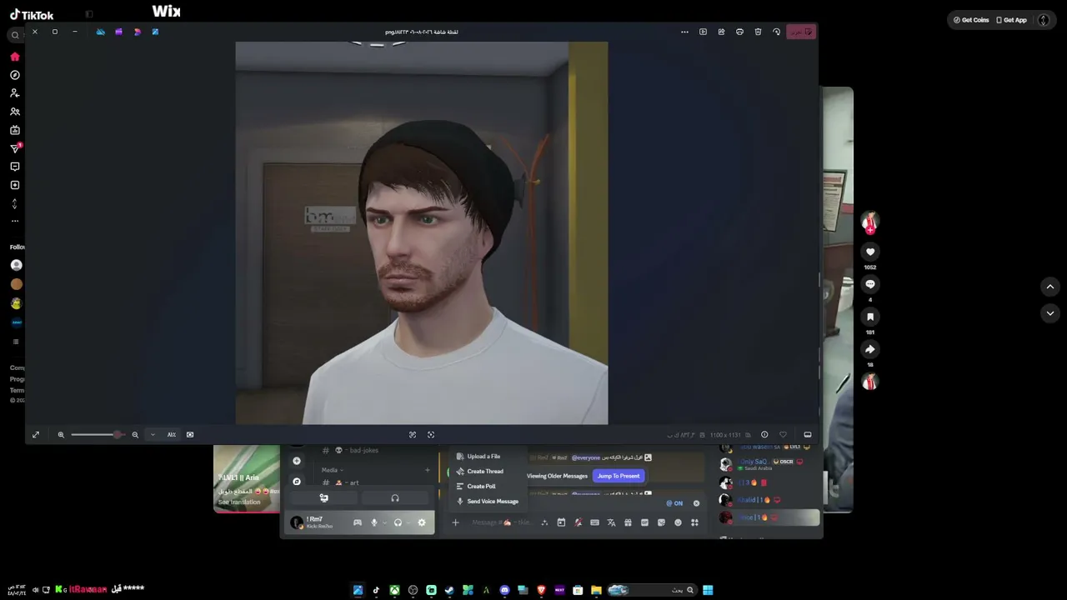Open zoom level dropdown in Photos viewer
Screen dimensions: 1067x600
pyautogui.click(x=153, y=435)
